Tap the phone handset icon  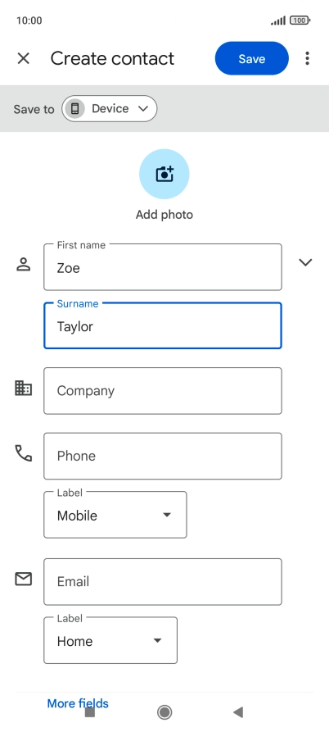click(23, 452)
